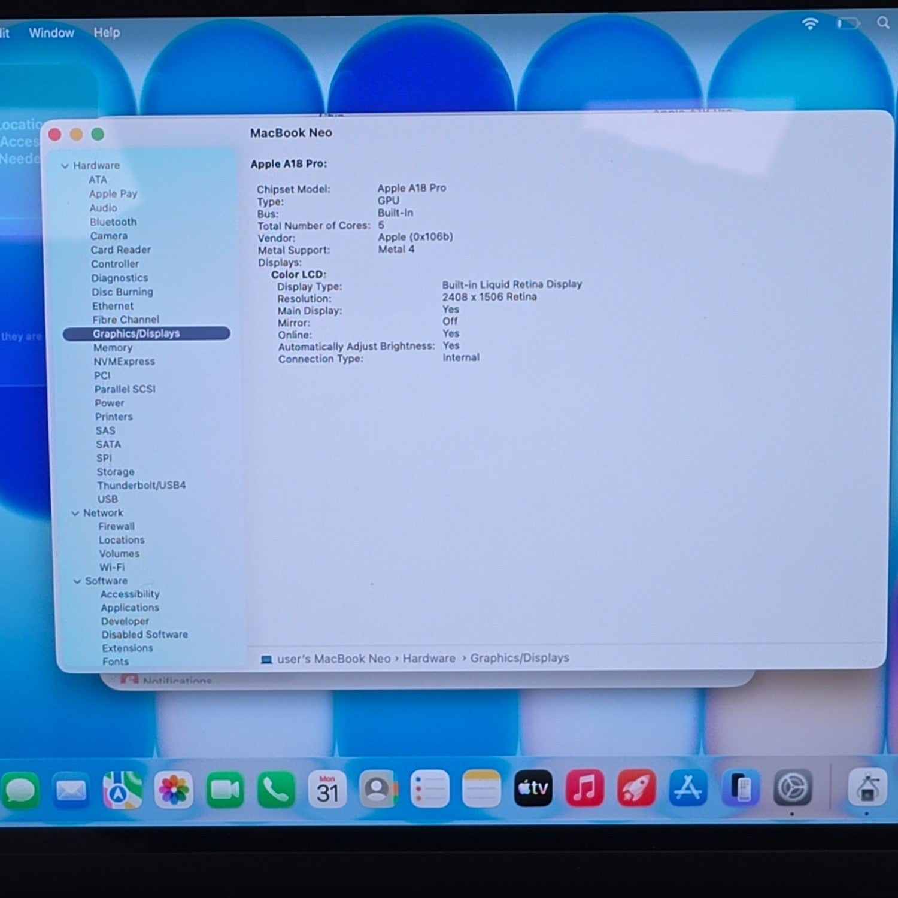The width and height of the screenshot is (898, 898).
Task: Click the red rocket icon in the Dock
Action: coord(636,788)
